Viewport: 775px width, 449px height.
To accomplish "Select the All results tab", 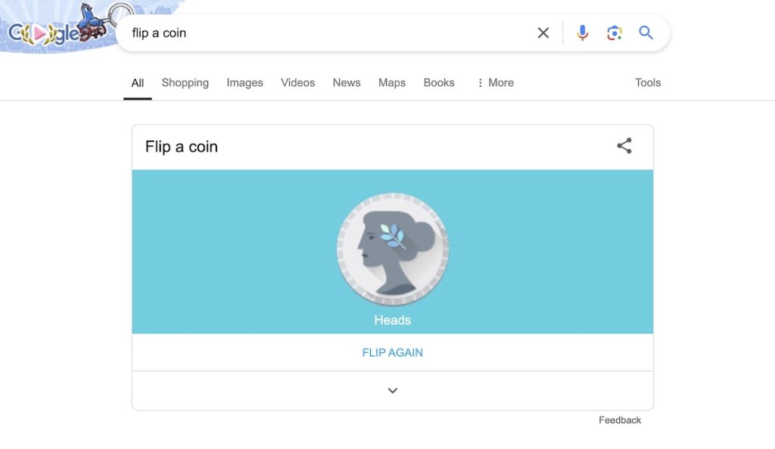I will (138, 83).
